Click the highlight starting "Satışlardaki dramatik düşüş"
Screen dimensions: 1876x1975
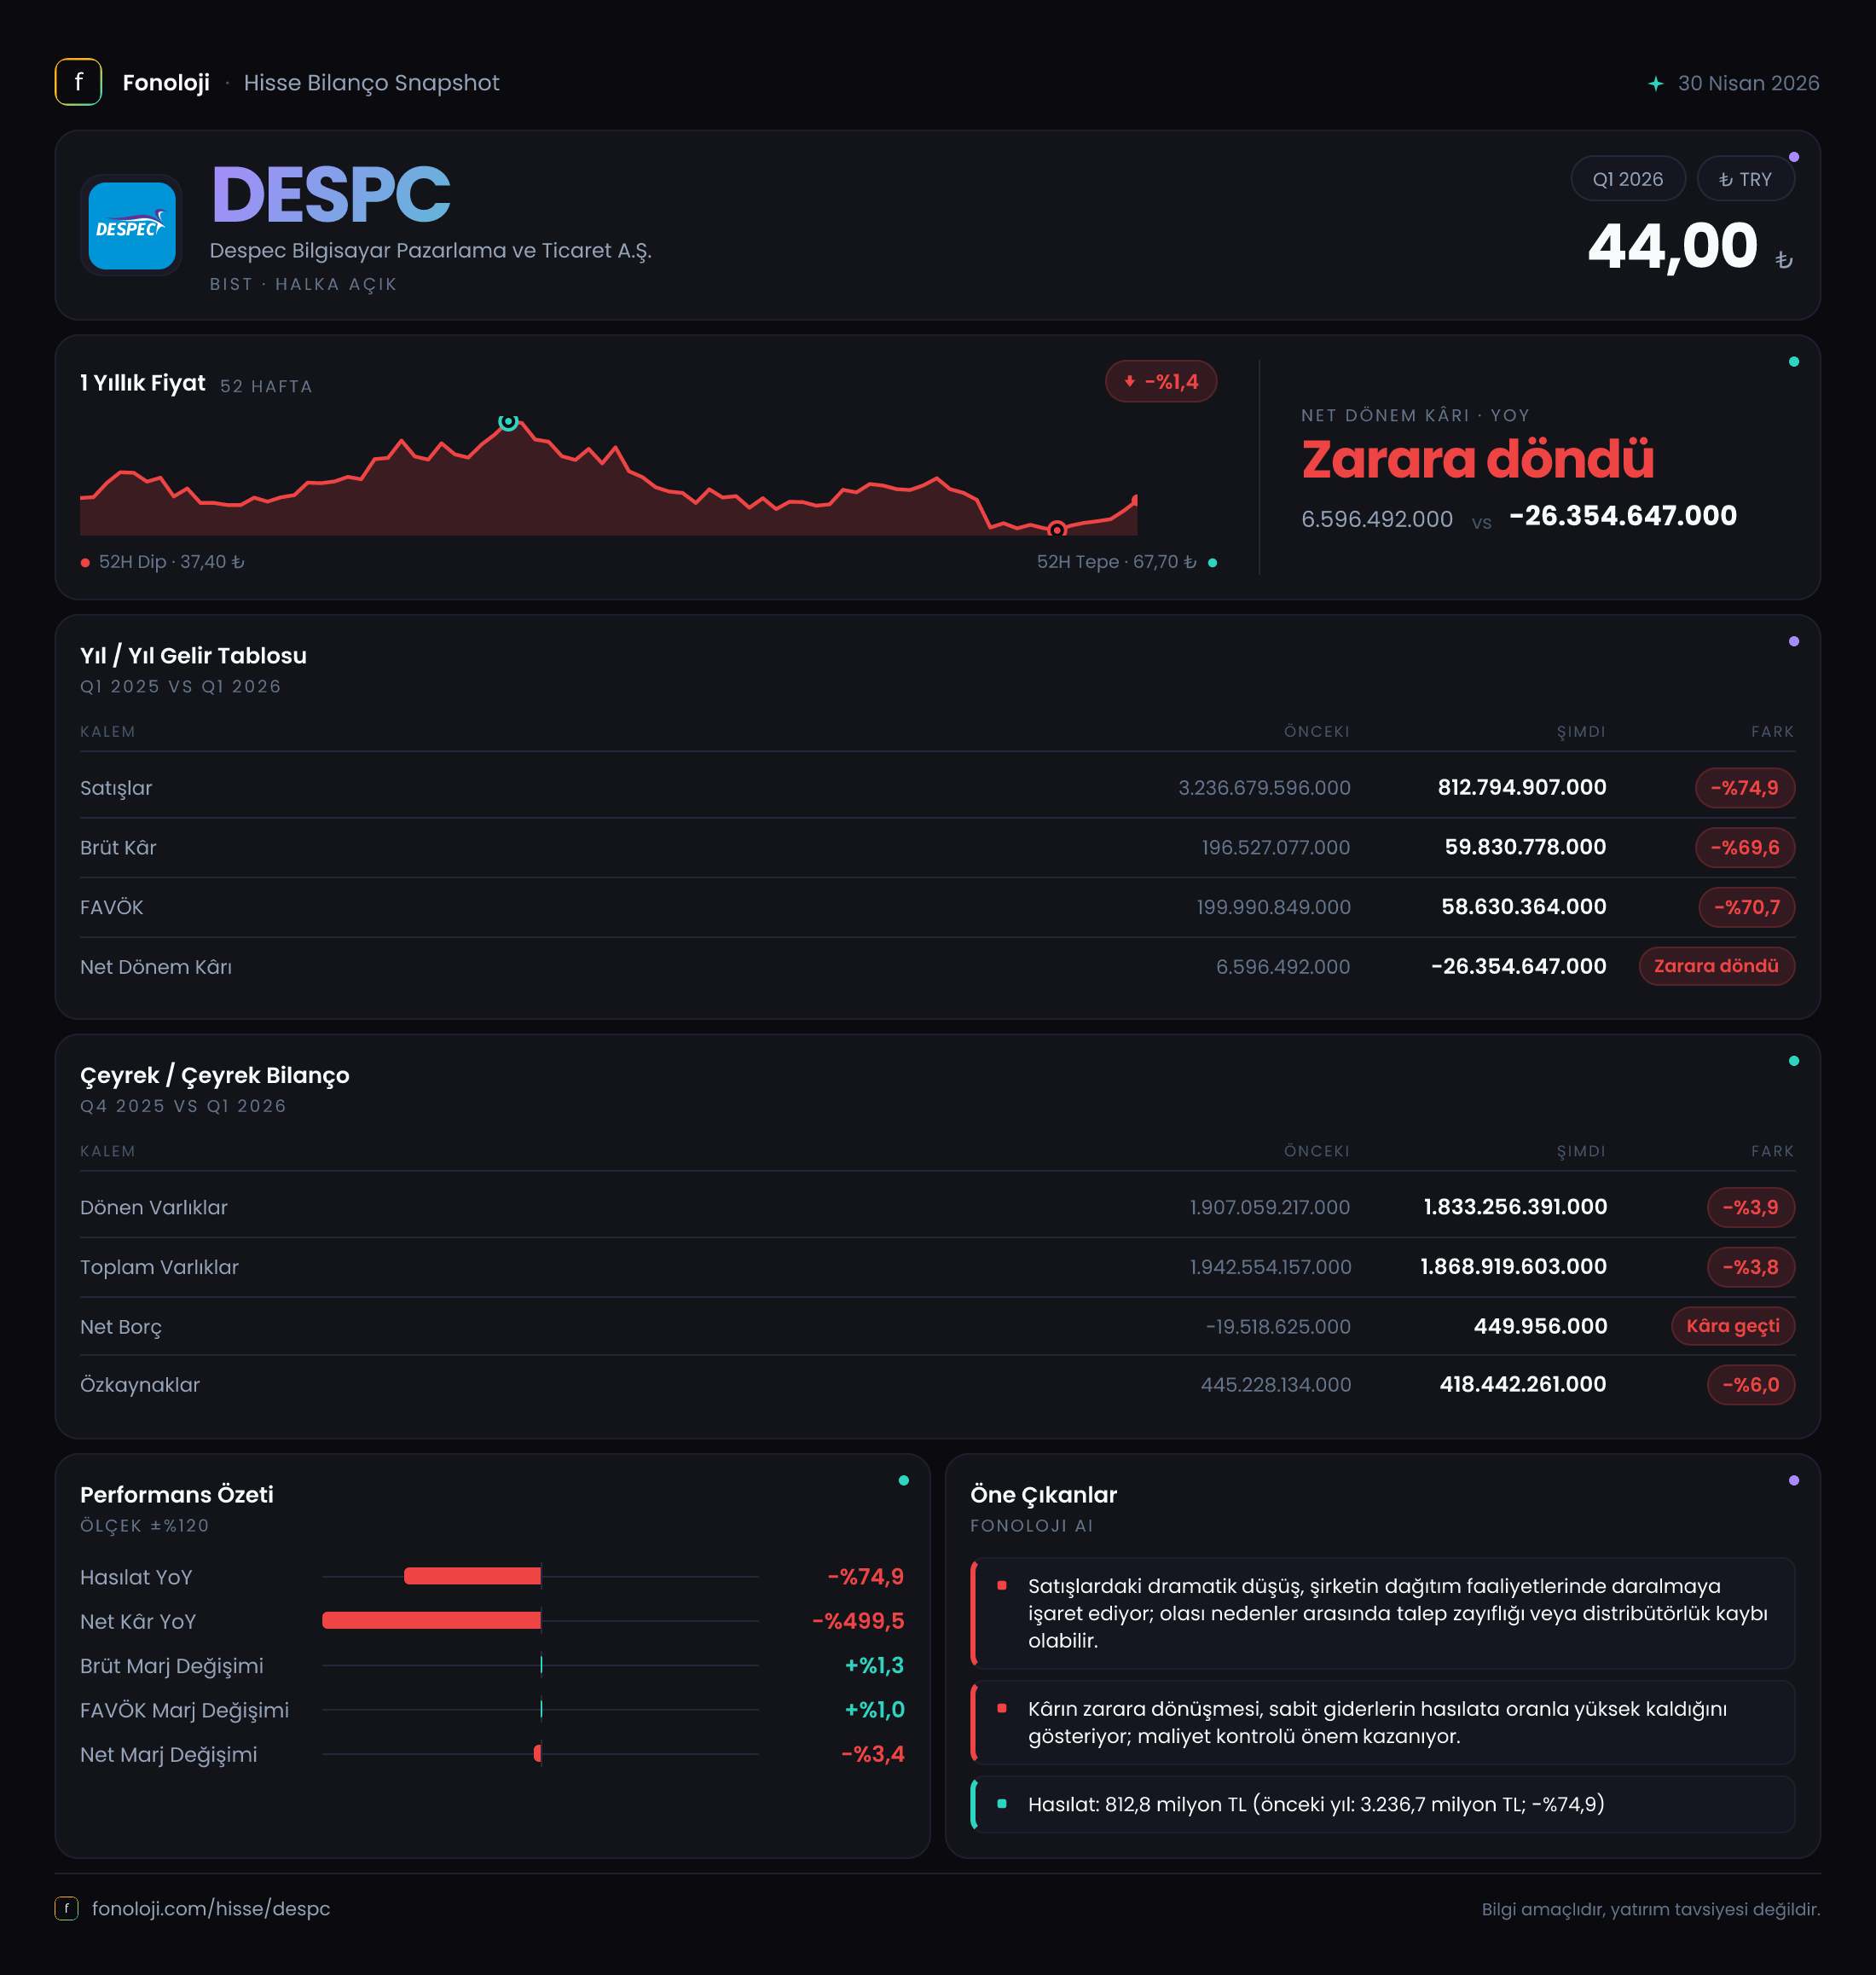tap(1383, 1613)
